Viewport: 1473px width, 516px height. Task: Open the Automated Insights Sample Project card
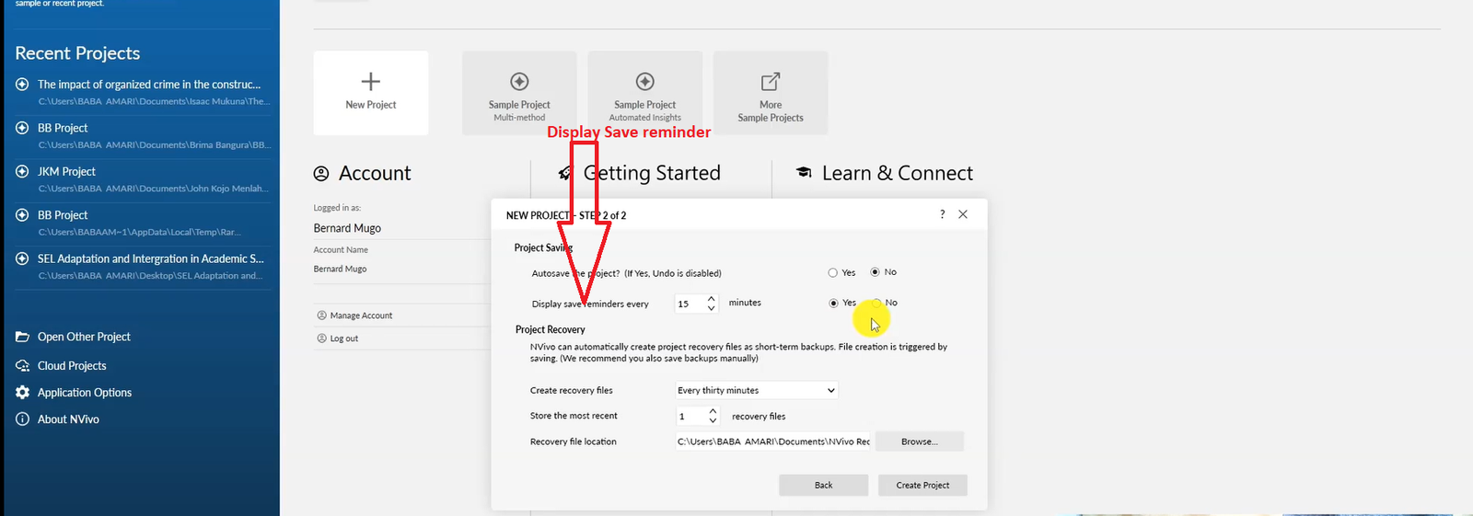(x=645, y=93)
